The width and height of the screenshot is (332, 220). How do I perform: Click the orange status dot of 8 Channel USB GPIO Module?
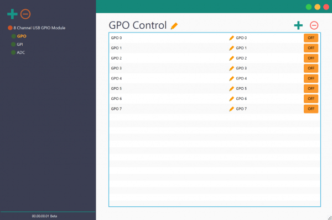click(10, 28)
